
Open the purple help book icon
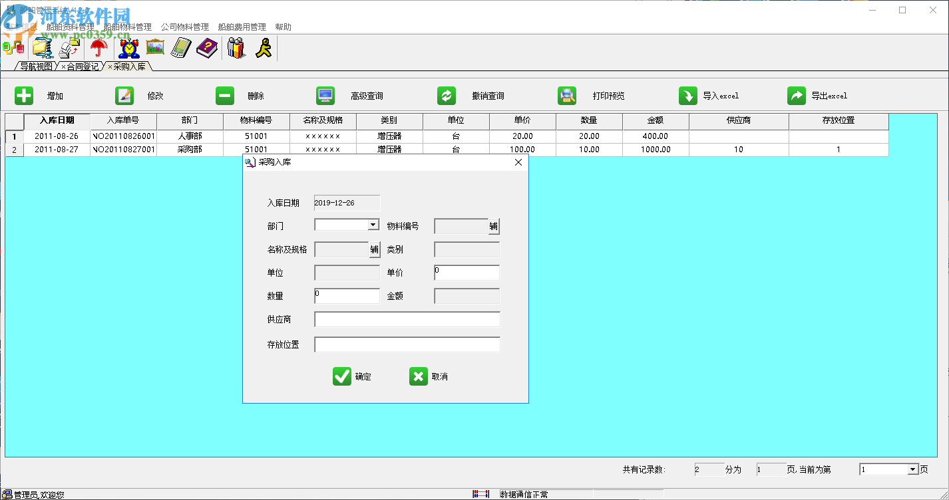tap(207, 48)
